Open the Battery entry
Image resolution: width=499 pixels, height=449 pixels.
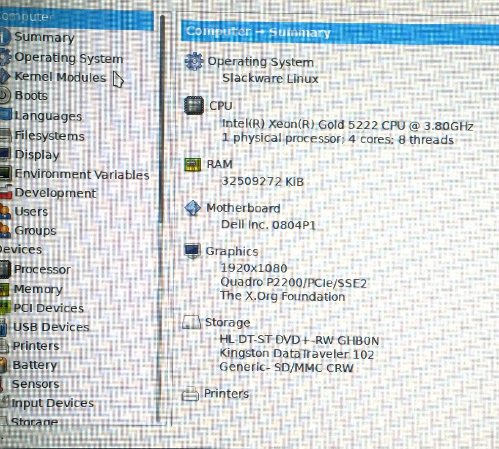[x=35, y=365]
